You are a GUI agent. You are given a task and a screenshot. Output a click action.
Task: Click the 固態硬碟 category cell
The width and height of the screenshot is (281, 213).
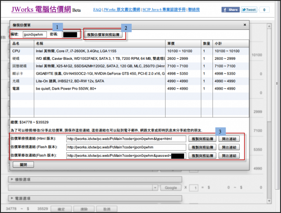point(22,66)
